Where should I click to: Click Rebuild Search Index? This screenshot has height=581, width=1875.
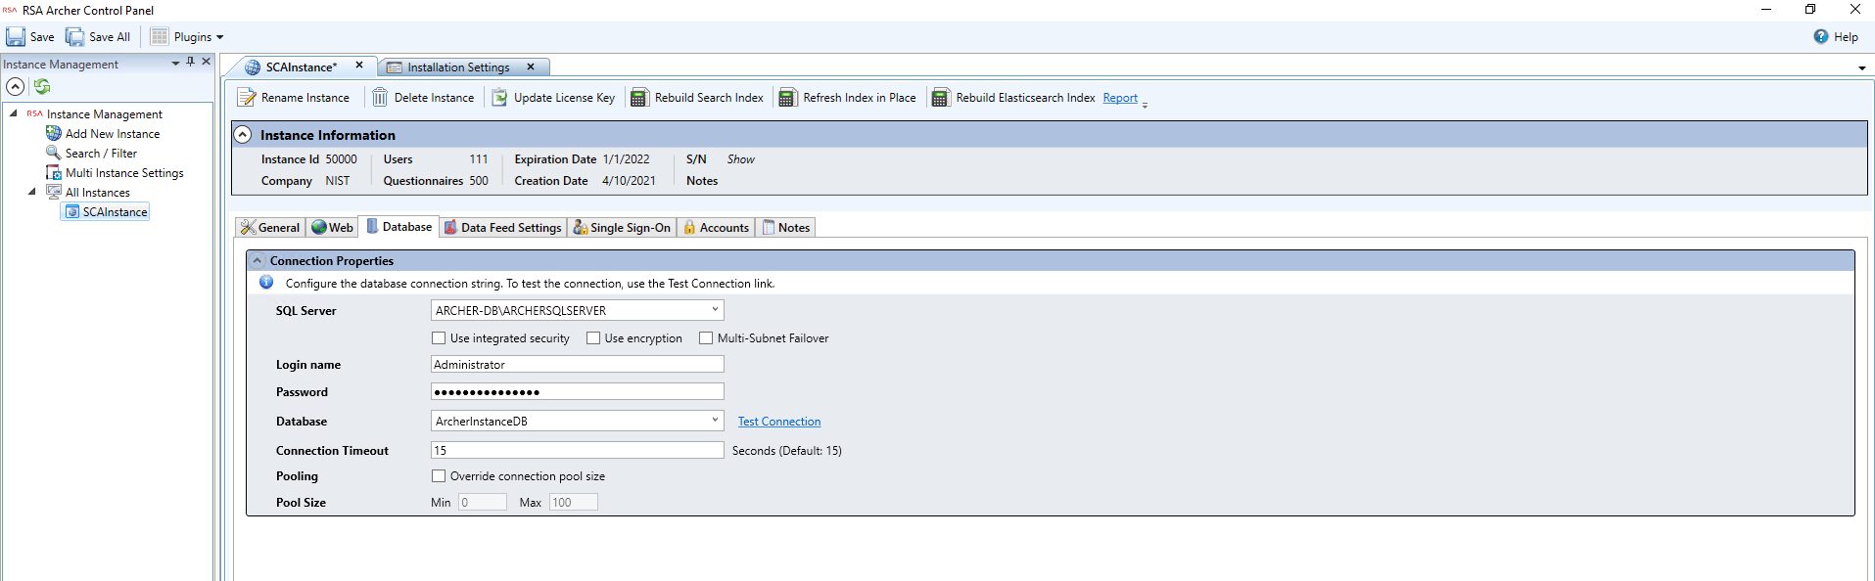click(x=697, y=98)
